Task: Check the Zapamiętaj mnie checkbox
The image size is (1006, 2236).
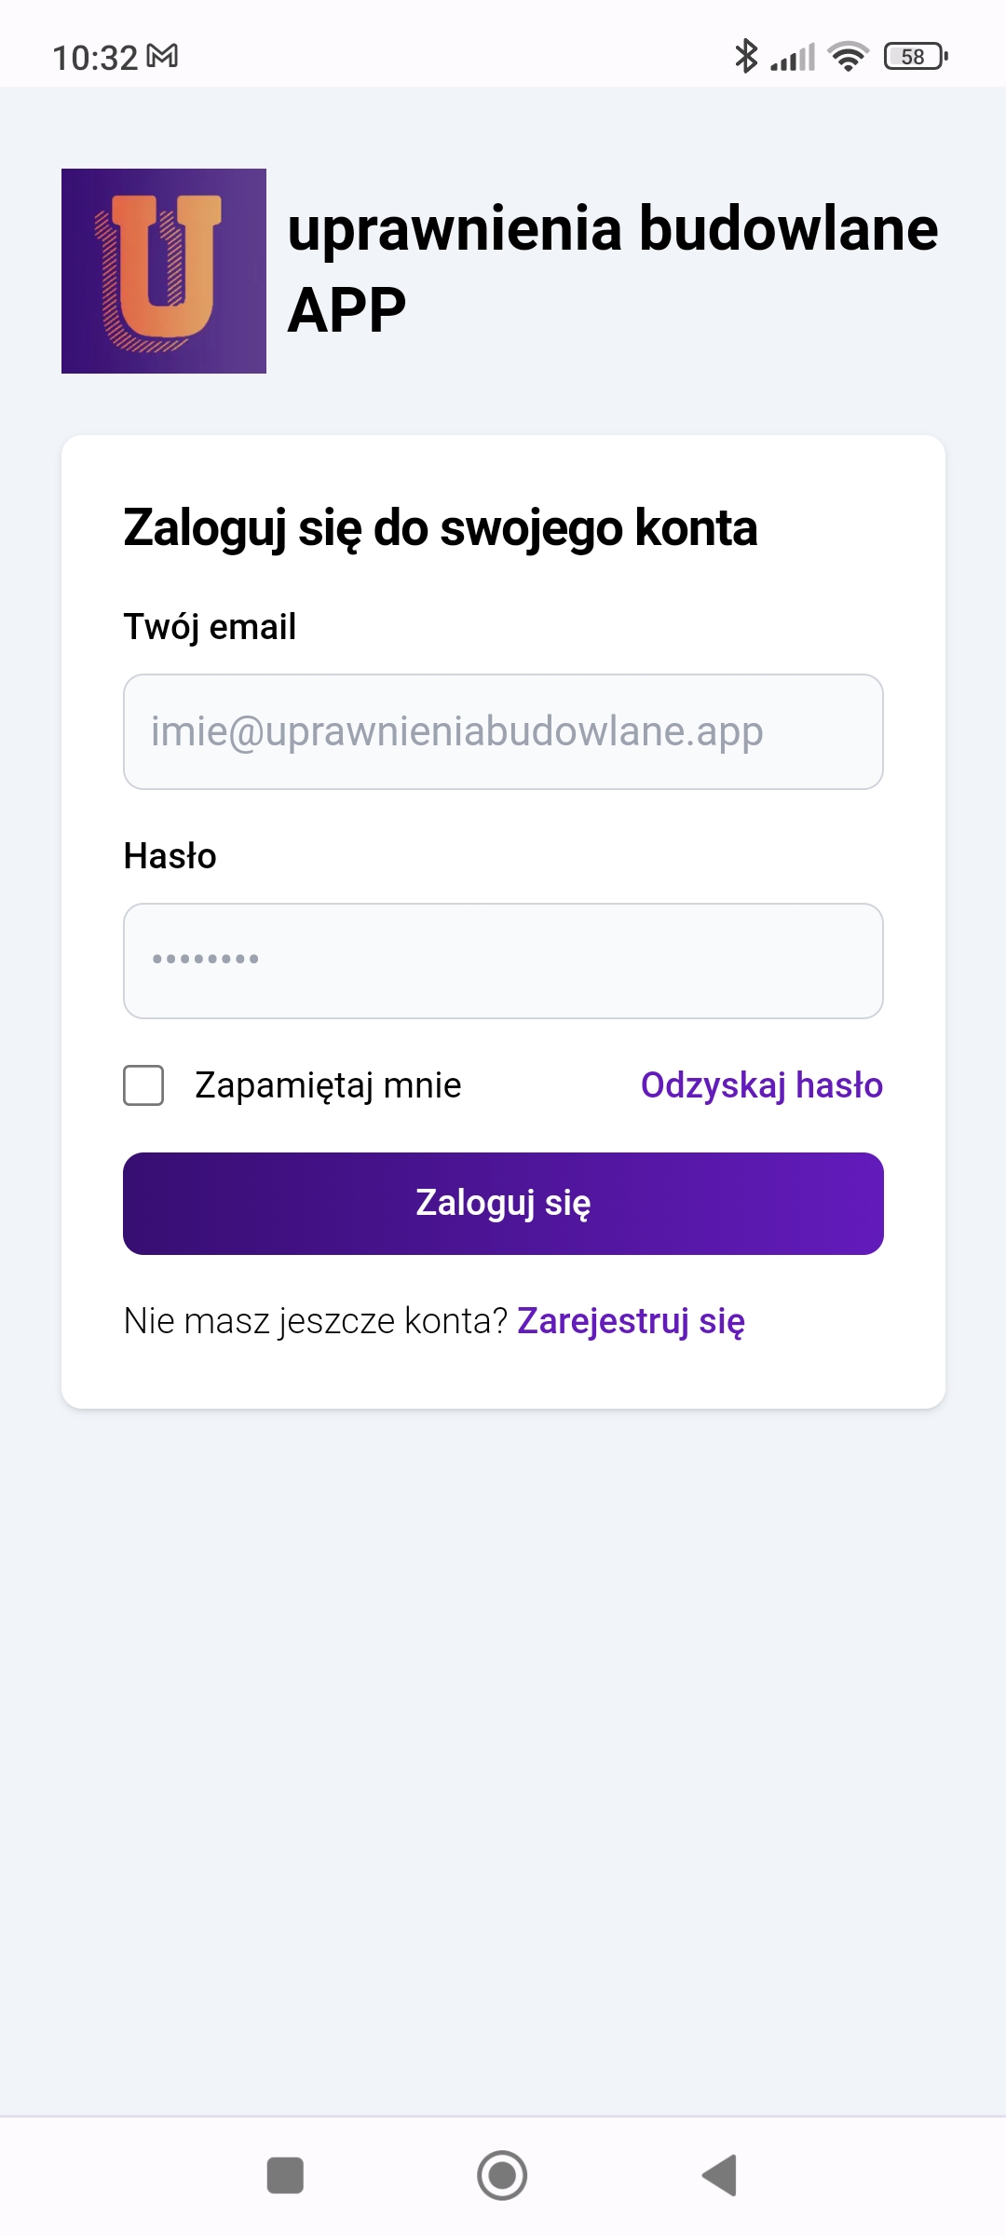Action: pyautogui.click(x=143, y=1085)
